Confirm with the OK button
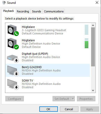Screen dimensions: 101x114 click(48, 109)
